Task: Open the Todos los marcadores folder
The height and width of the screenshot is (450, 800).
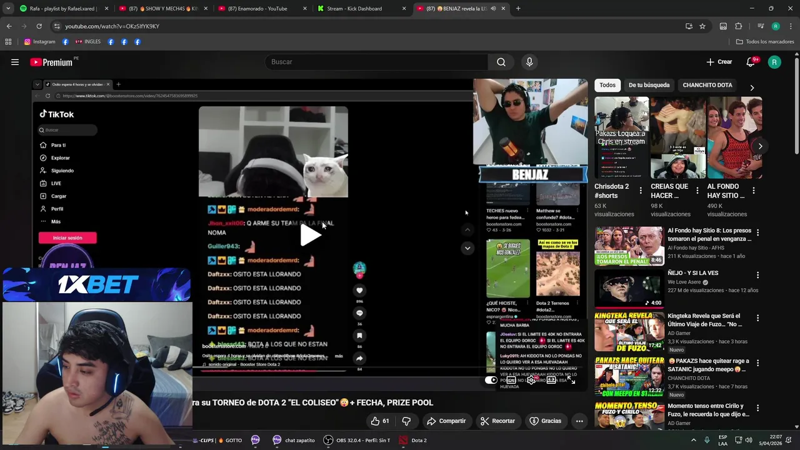Action: 764,42
